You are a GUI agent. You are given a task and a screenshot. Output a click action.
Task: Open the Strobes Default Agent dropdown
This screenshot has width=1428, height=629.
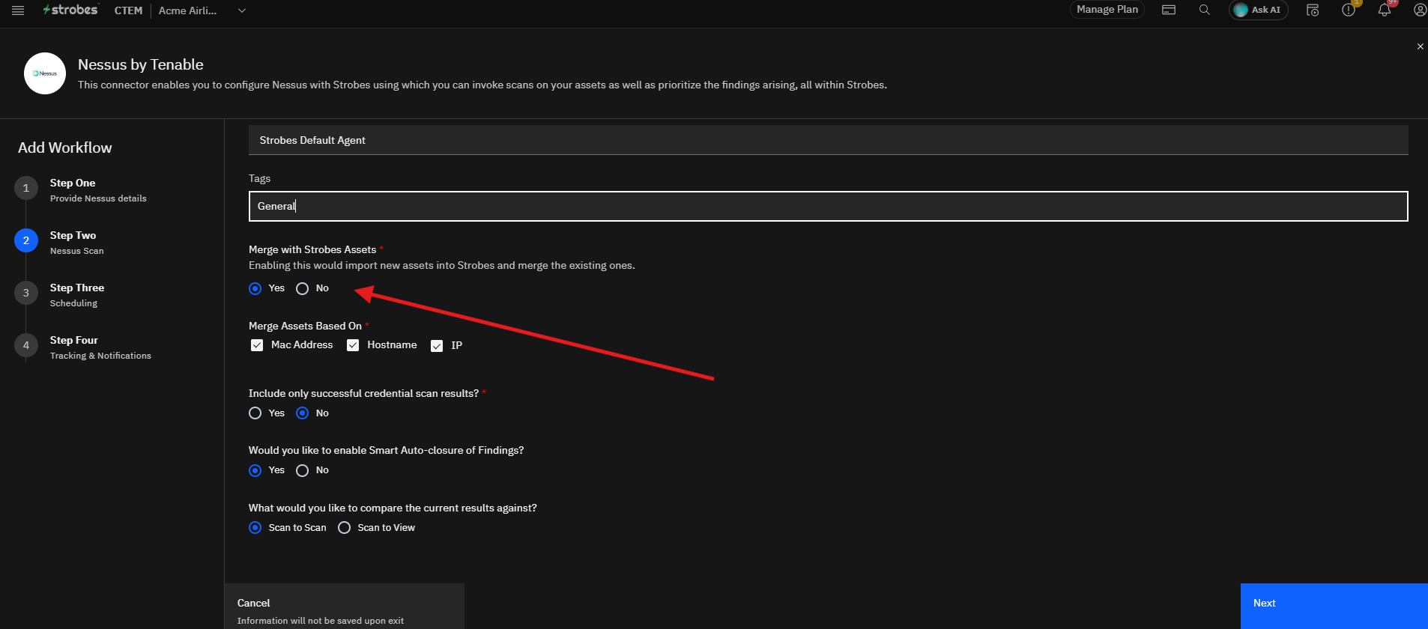click(x=829, y=140)
